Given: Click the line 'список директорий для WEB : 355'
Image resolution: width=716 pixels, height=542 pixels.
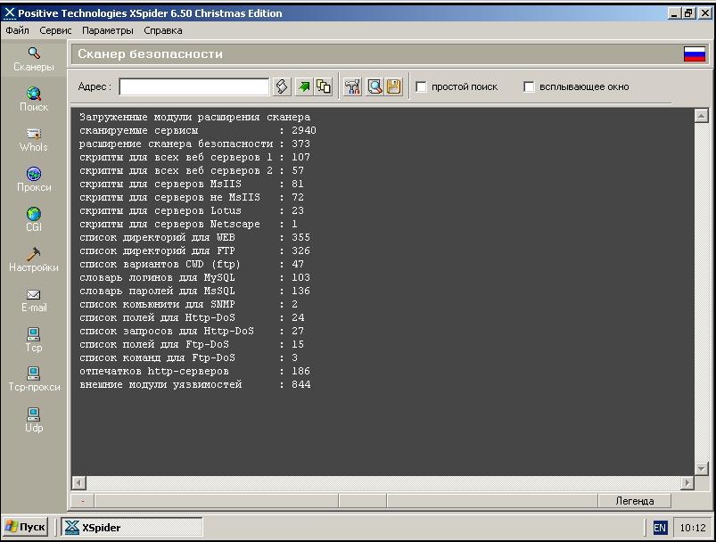Looking at the screenshot, I should [x=194, y=237].
